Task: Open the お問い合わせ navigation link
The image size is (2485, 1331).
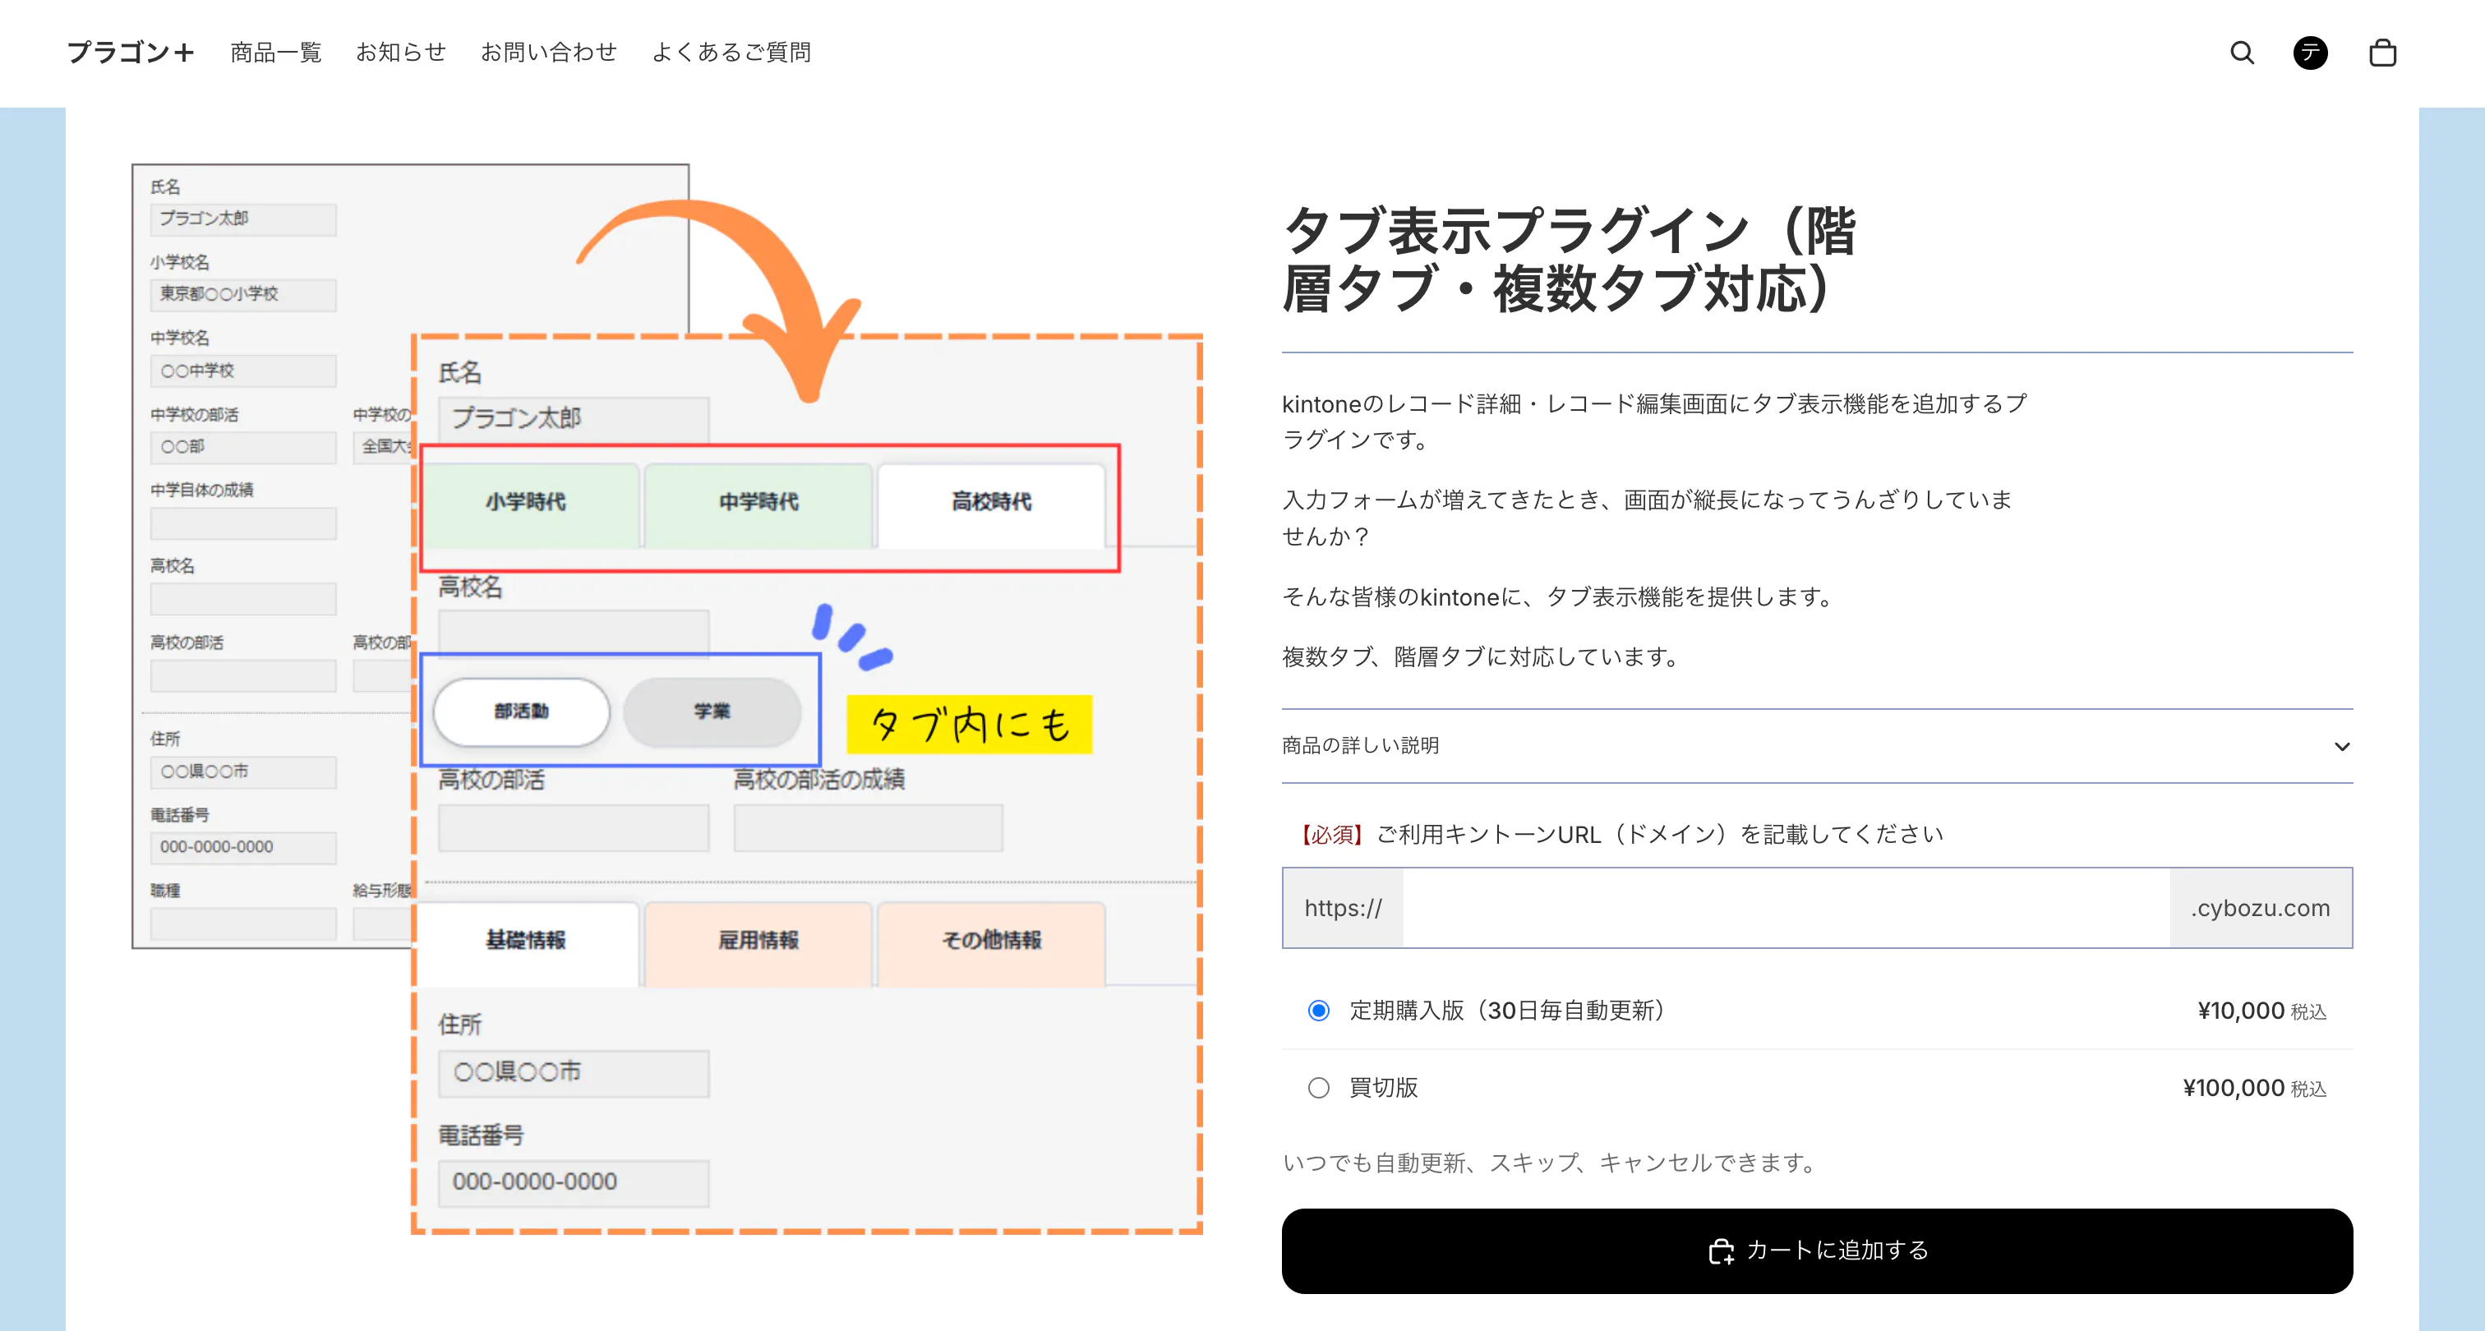Action: point(548,52)
